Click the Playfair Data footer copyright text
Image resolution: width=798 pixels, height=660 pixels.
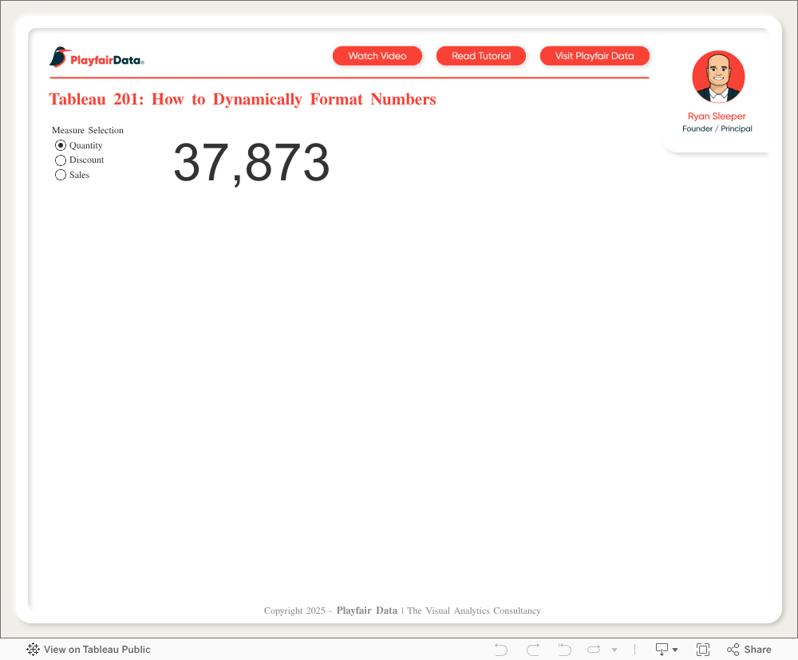(402, 611)
